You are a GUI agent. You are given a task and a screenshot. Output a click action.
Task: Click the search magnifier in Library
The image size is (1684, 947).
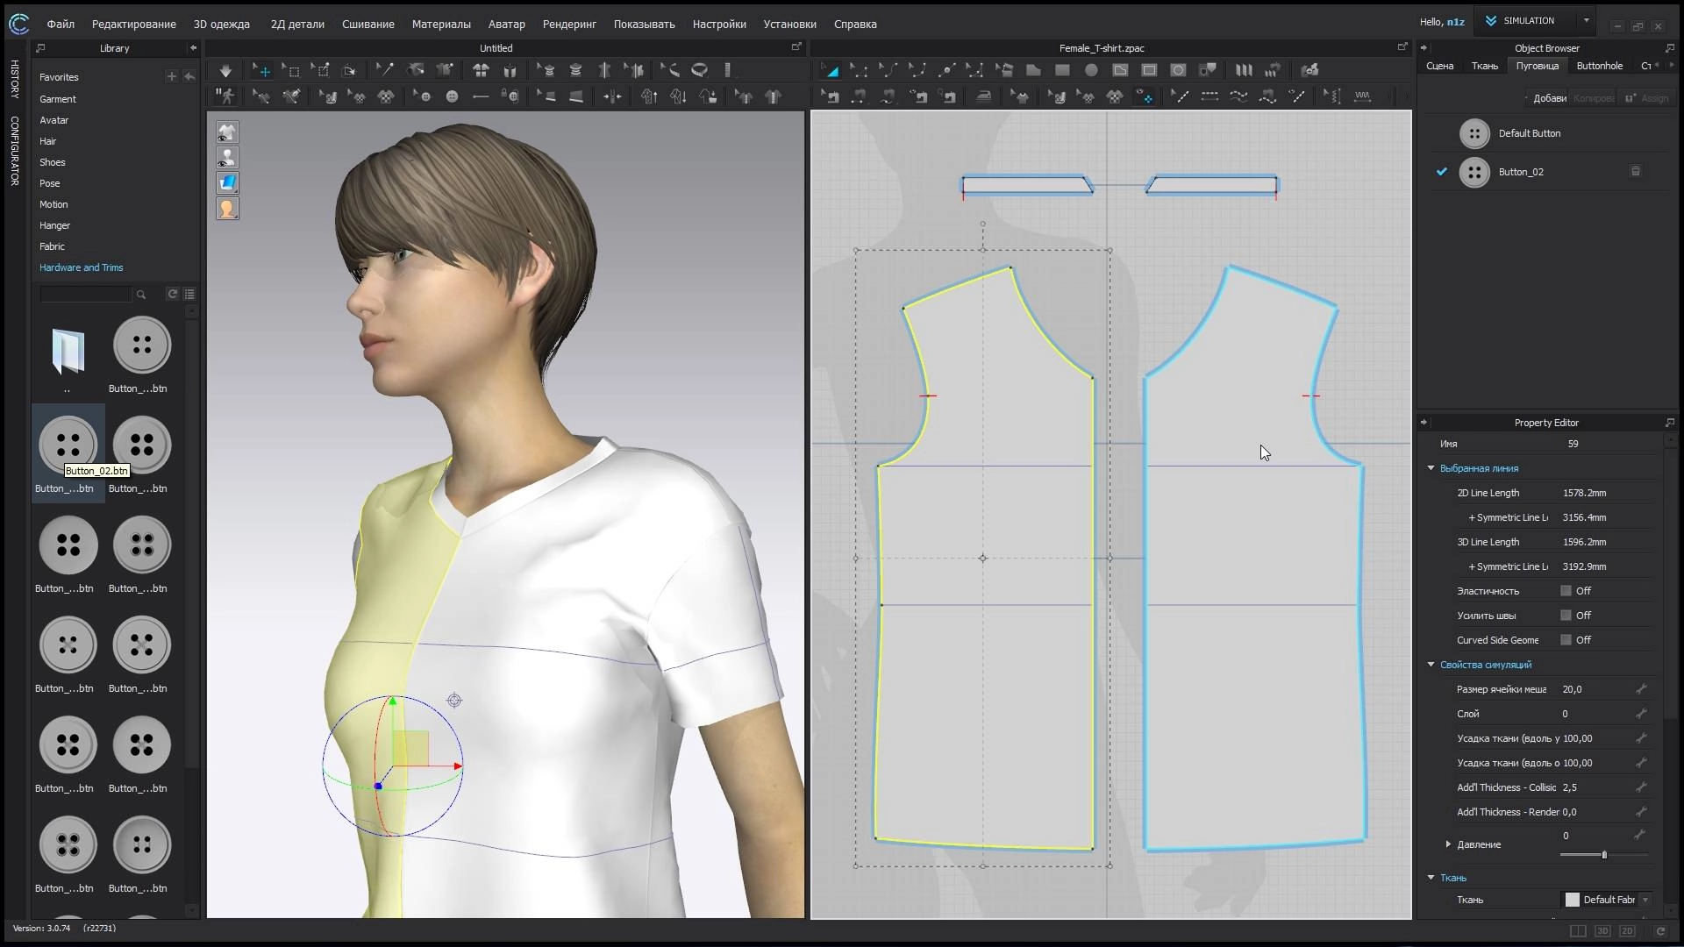pyautogui.click(x=140, y=295)
